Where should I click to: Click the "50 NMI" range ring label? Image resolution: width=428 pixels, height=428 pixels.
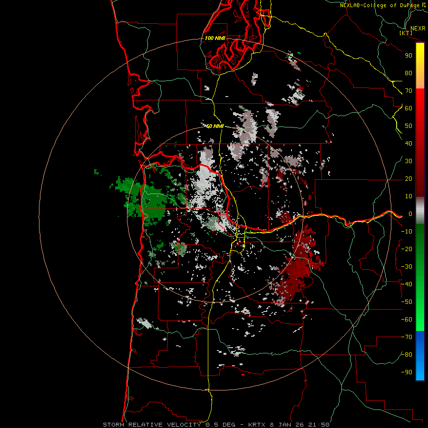point(215,126)
